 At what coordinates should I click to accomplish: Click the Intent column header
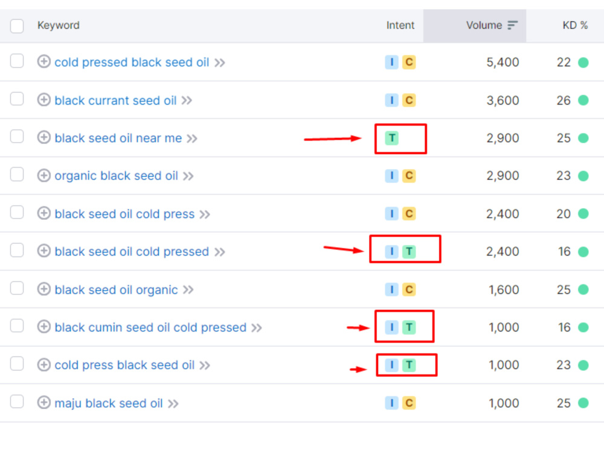click(400, 25)
